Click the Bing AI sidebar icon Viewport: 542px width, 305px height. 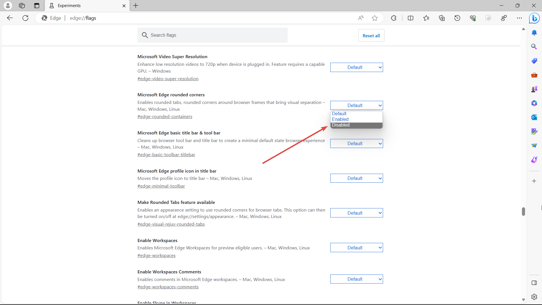pos(535,18)
